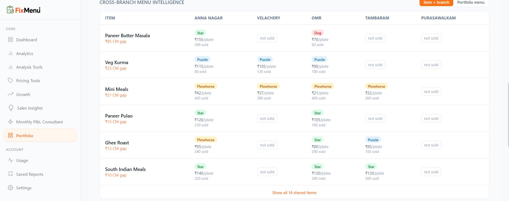Click the Dashboard grid icon
Image resolution: width=509 pixels, height=201 pixels.
[x=10, y=40]
